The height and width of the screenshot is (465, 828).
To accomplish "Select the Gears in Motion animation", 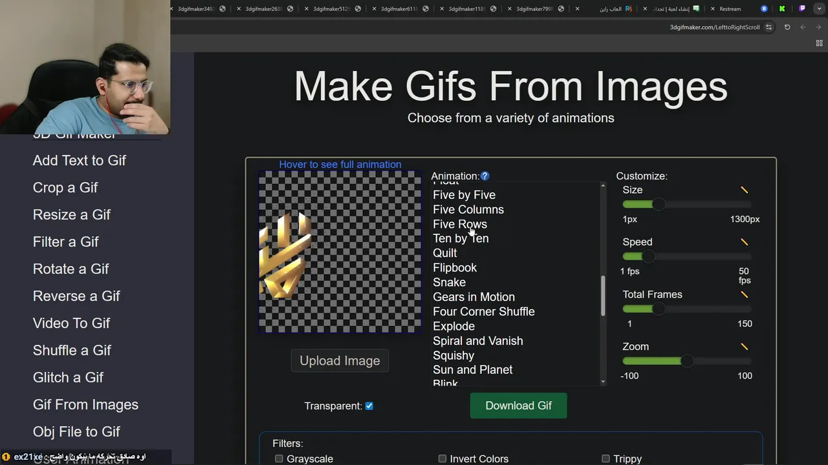I will pos(474,297).
